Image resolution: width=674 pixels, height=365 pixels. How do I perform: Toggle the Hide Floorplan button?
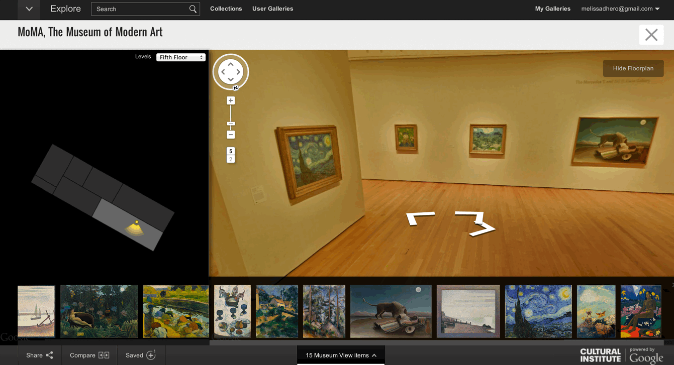click(x=633, y=68)
